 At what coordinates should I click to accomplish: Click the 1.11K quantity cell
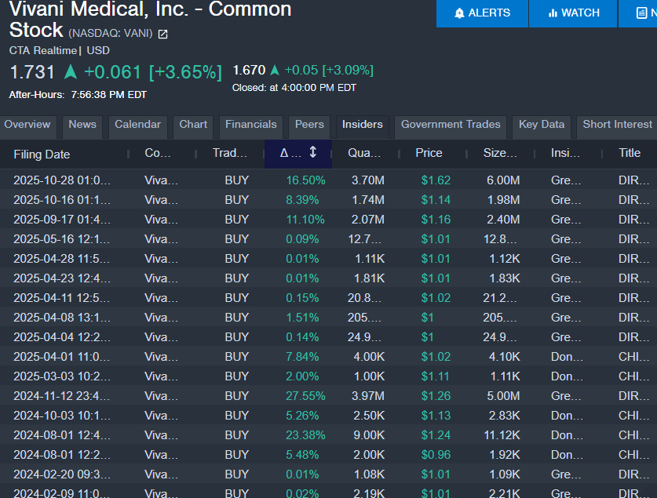pyautogui.click(x=370, y=259)
